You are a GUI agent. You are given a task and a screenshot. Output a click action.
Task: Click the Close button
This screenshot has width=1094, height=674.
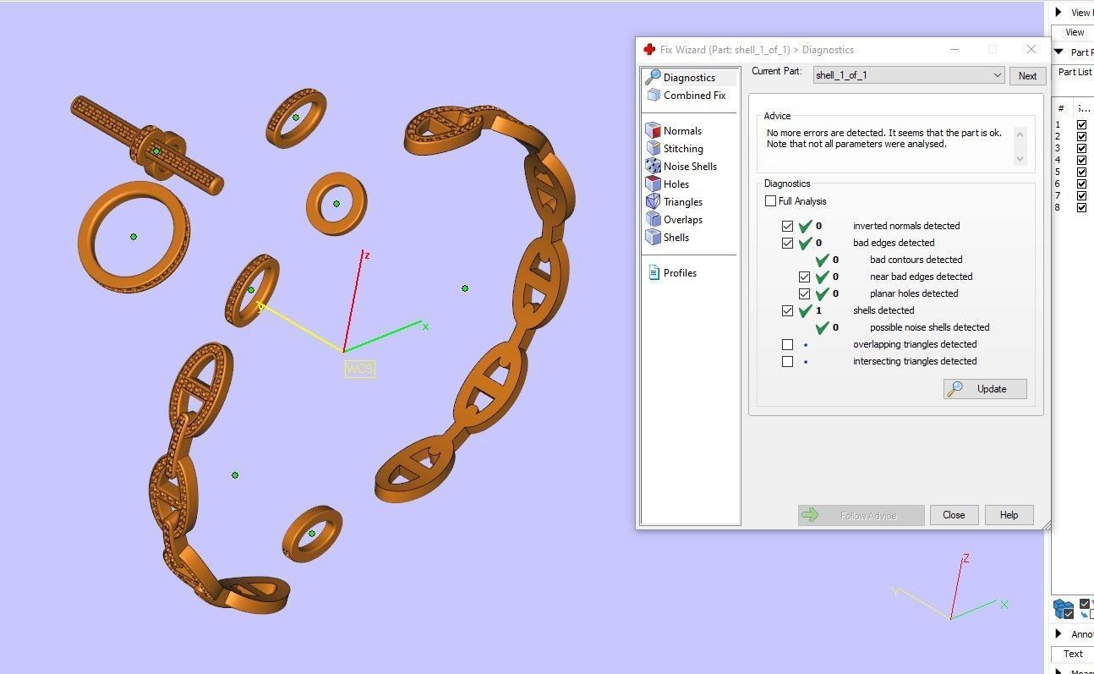pyautogui.click(x=954, y=515)
